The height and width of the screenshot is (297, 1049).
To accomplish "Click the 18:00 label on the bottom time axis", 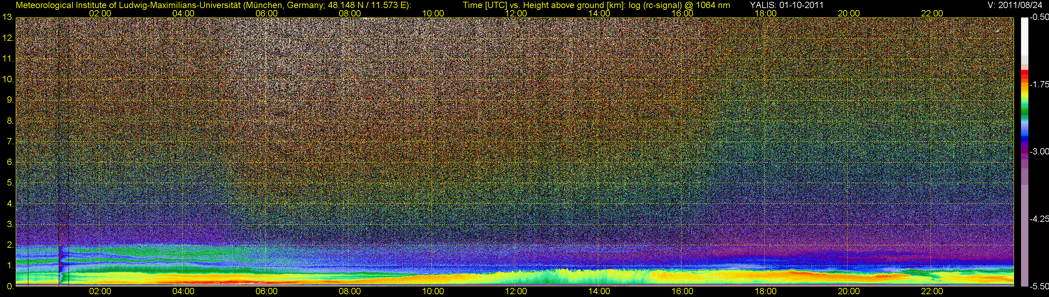I will click(765, 291).
